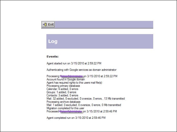The width and height of the screenshot is (177, 132).
Task: Click 'Mail: 32 added' log line
Action: [85, 99]
